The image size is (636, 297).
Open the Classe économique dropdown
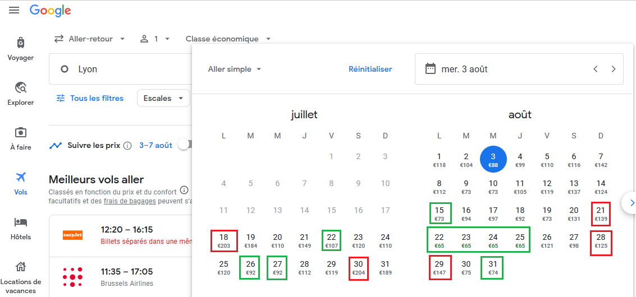(228, 39)
